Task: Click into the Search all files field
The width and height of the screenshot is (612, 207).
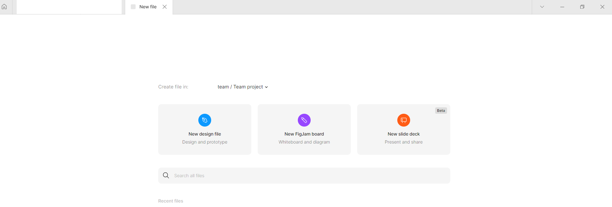Action: pyautogui.click(x=304, y=176)
